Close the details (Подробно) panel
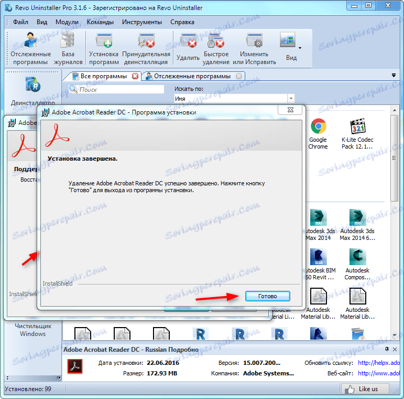 395,349
